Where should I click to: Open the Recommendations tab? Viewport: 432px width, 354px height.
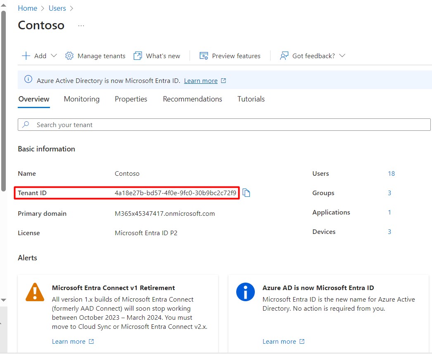coord(192,99)
